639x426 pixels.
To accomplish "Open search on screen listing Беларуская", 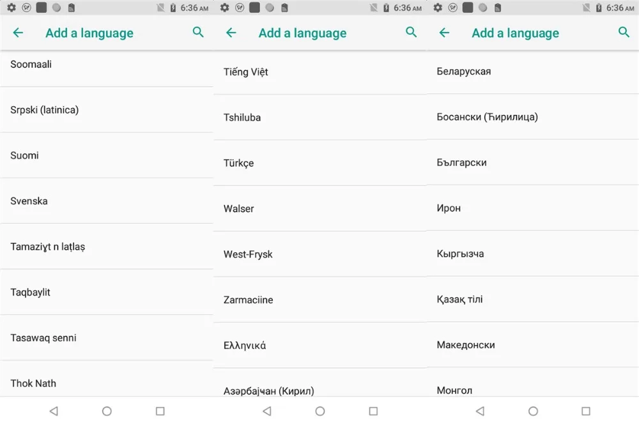I will (x=624, y=32).
